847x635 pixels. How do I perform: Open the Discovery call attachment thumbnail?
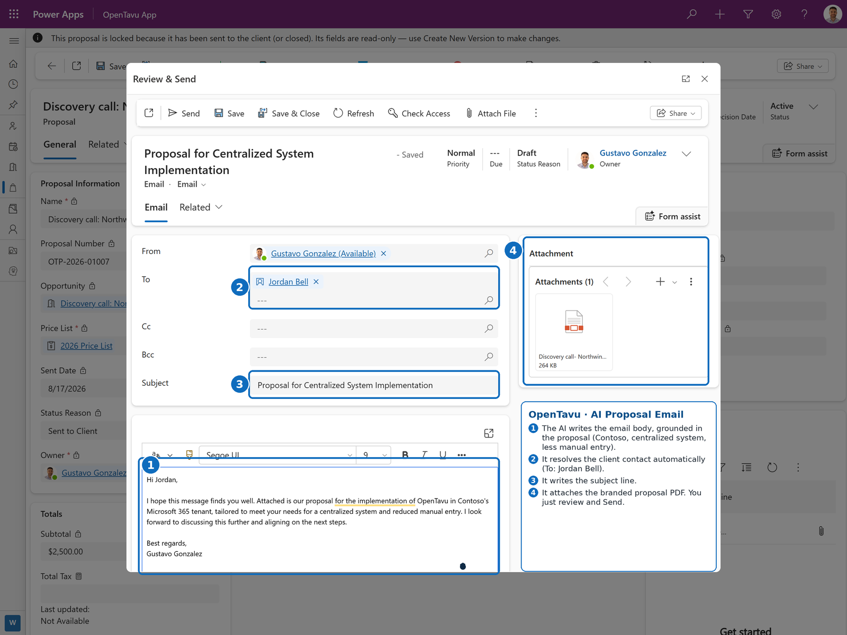point(574,332)
